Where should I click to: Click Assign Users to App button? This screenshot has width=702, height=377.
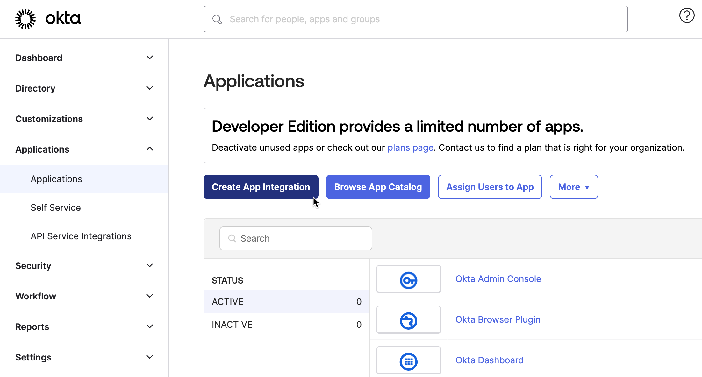tap(490, 187)
